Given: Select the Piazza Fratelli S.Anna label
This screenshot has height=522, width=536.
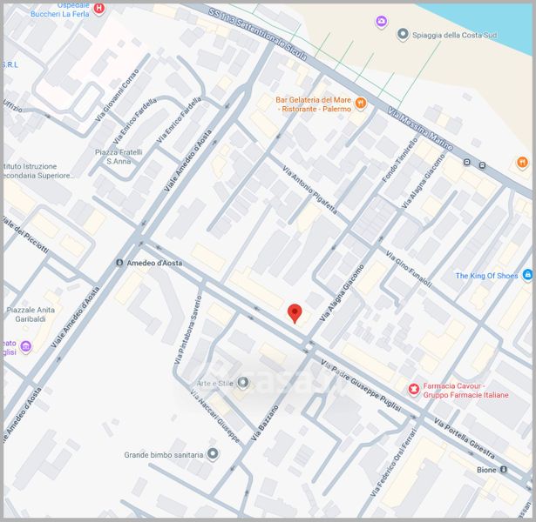Looking at the screenshot, I should pyautogui.click(x=119, y=157).
